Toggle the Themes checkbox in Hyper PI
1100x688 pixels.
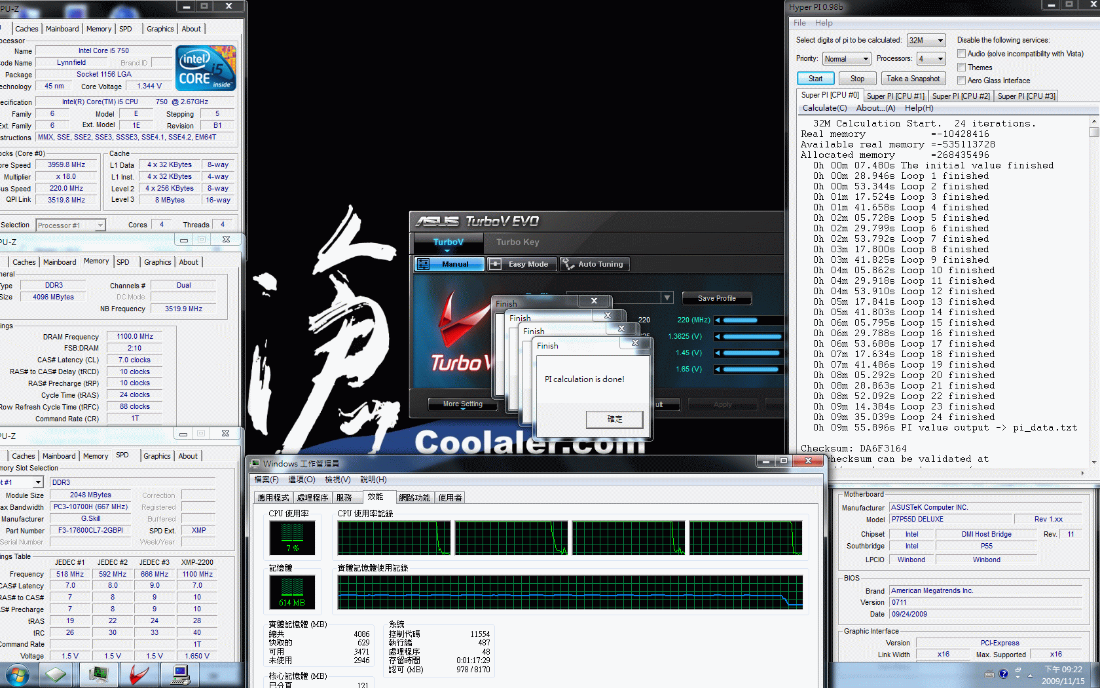[x=961, y=67]
